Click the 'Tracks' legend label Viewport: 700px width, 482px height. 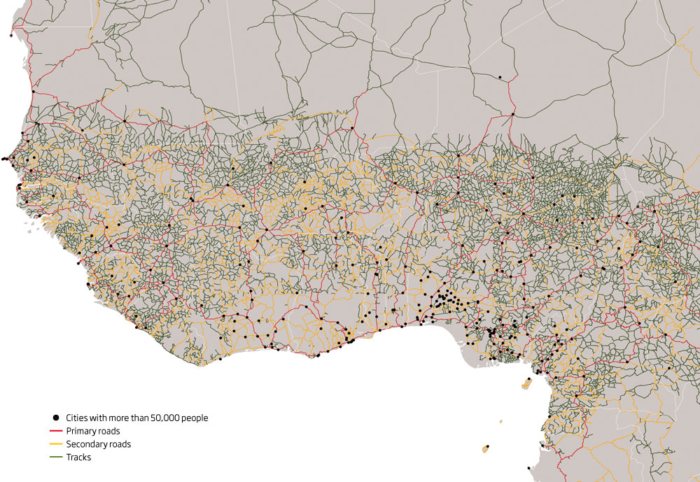pos(78,457)
